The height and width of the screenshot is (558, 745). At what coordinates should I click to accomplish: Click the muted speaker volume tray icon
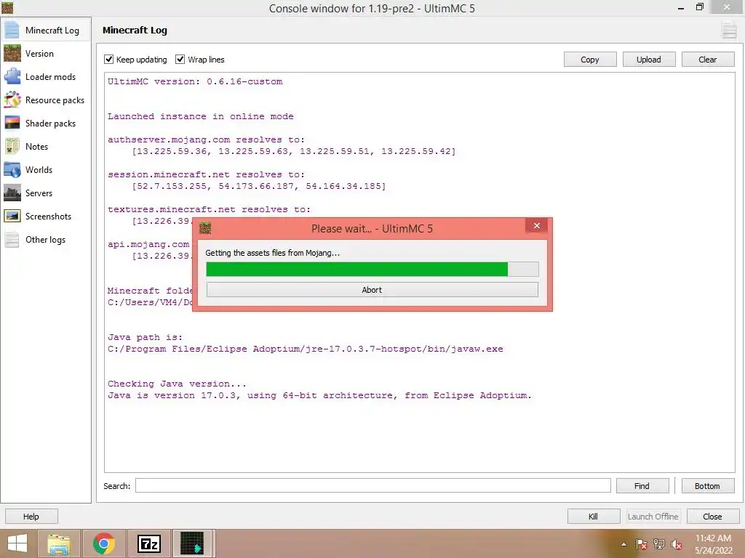(677, 544)
